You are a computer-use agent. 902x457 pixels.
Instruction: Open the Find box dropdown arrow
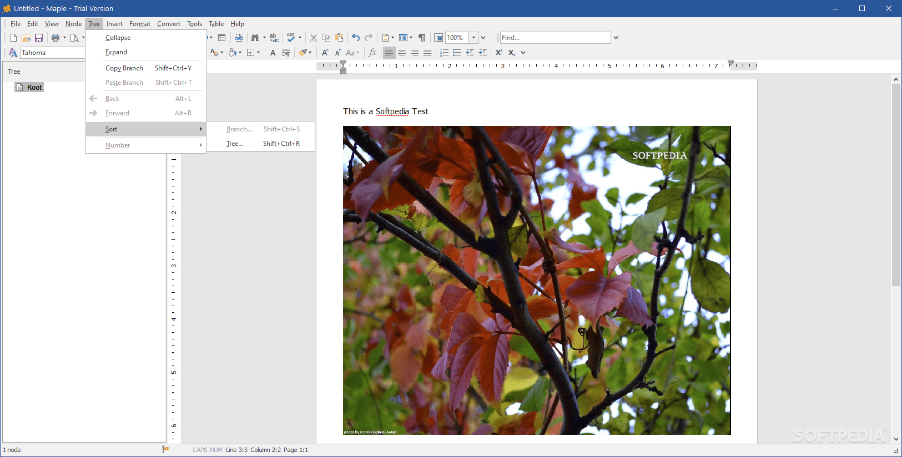(x=616, y=38)
